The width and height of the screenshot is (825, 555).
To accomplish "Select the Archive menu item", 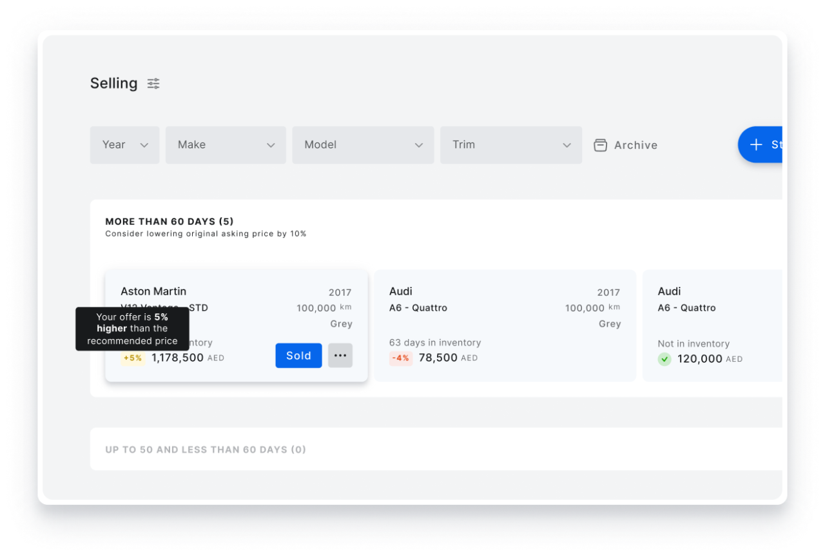I will click(625, 145).
